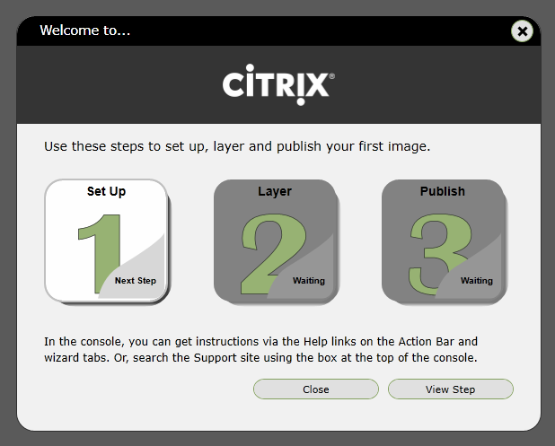Click the "Layer" heading text
Screen dimensions: 555x446
point(275,191)
